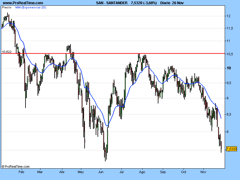The image size is (240, 180).
Task: Click the Feb label on time axis
Action: (x=21, y=172)
